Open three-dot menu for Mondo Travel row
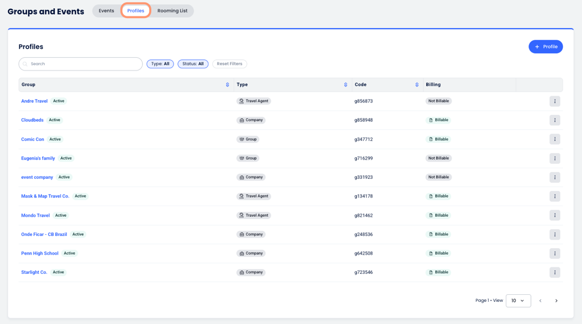 pyautogui.click(x=555, y=216)
